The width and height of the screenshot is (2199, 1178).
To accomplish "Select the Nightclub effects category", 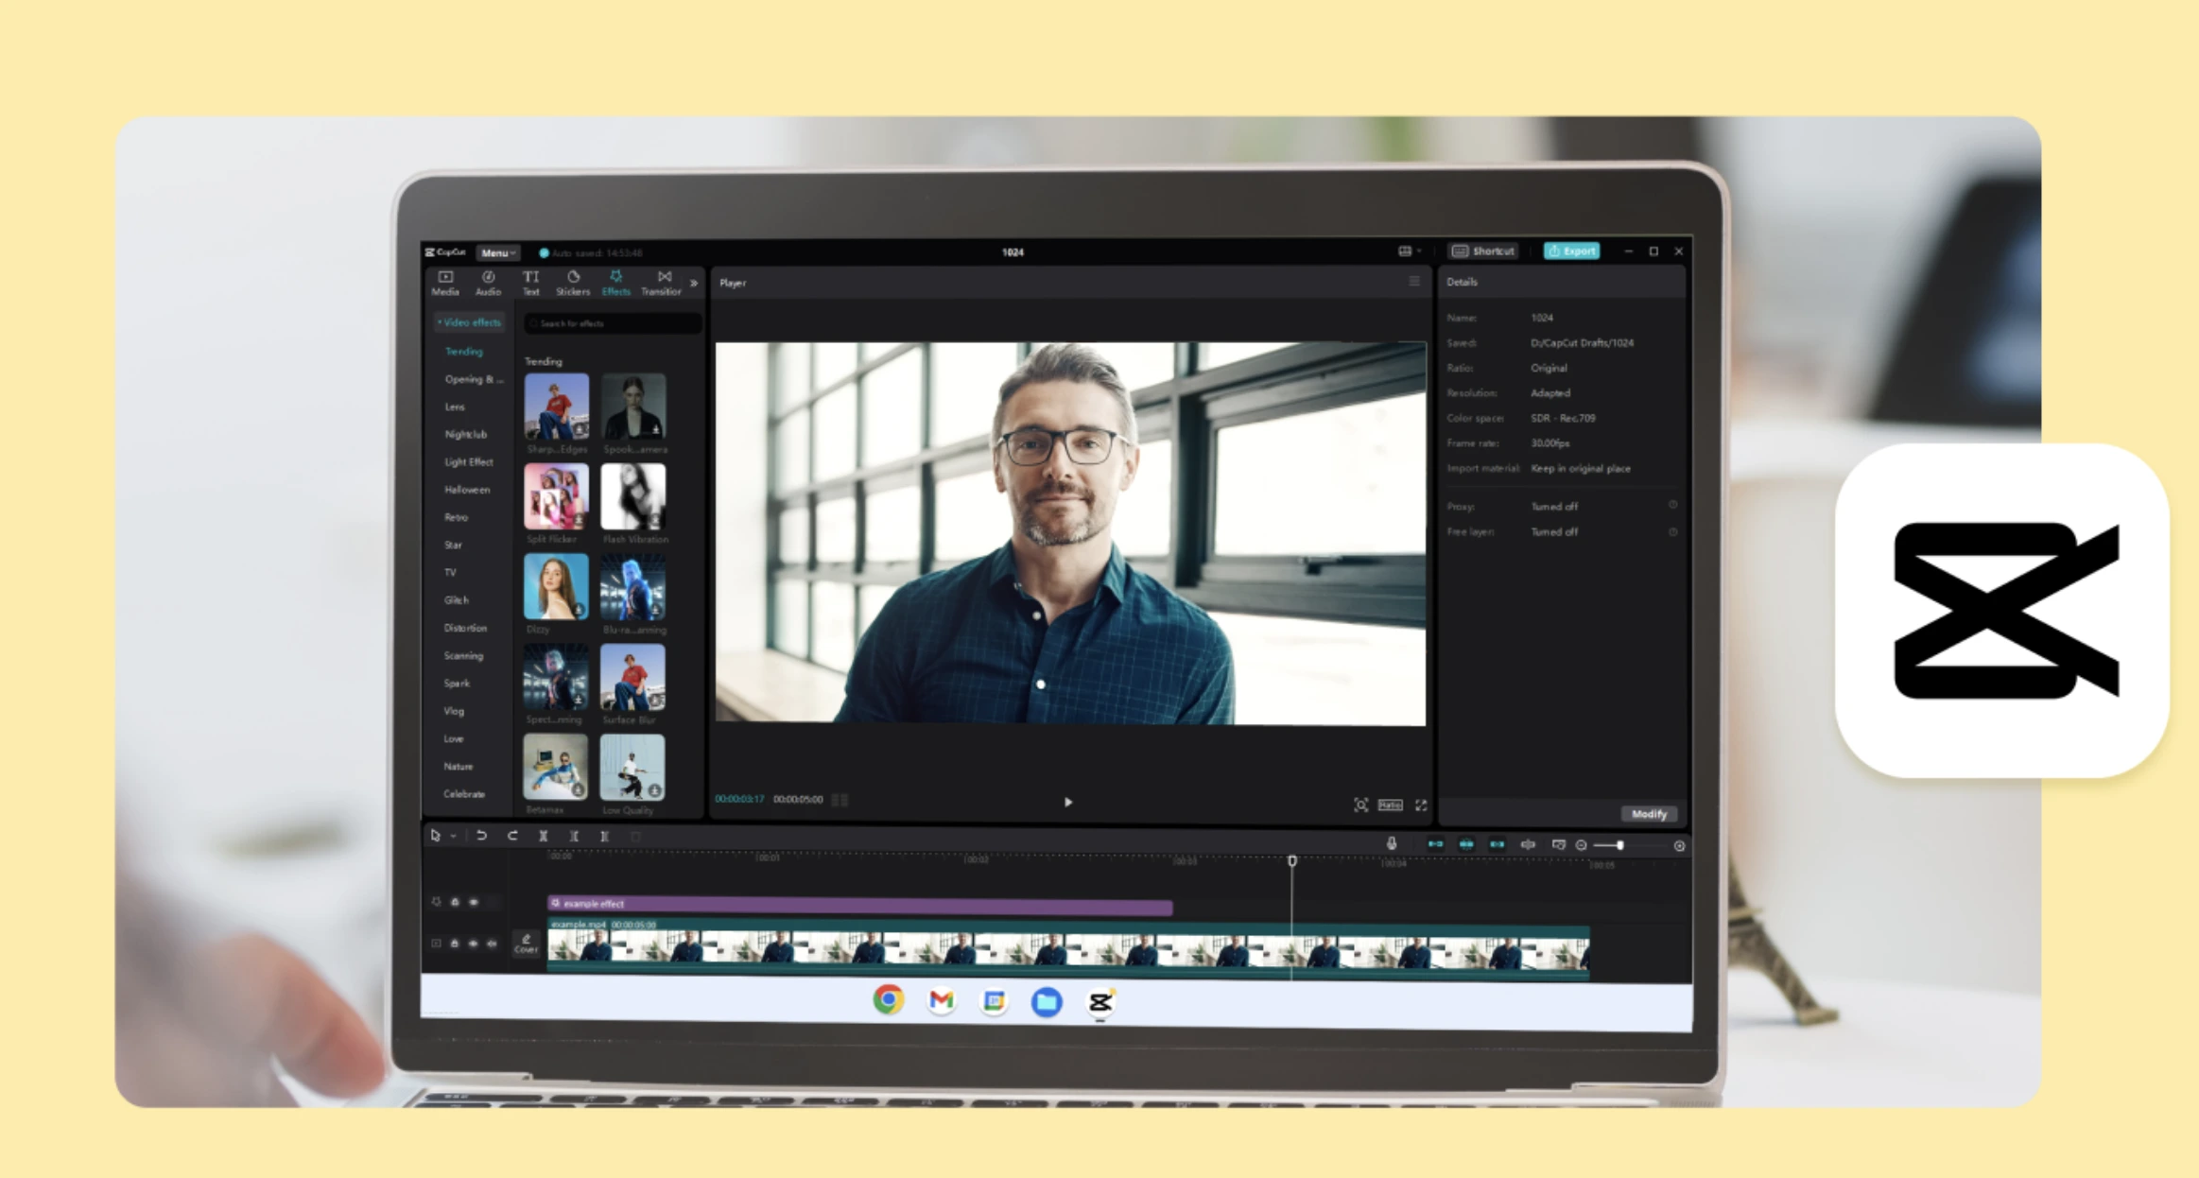I will click(x=465, y=434).
